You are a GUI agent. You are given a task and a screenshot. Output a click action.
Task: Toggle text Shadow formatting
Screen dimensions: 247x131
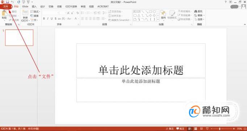(55, 18)
